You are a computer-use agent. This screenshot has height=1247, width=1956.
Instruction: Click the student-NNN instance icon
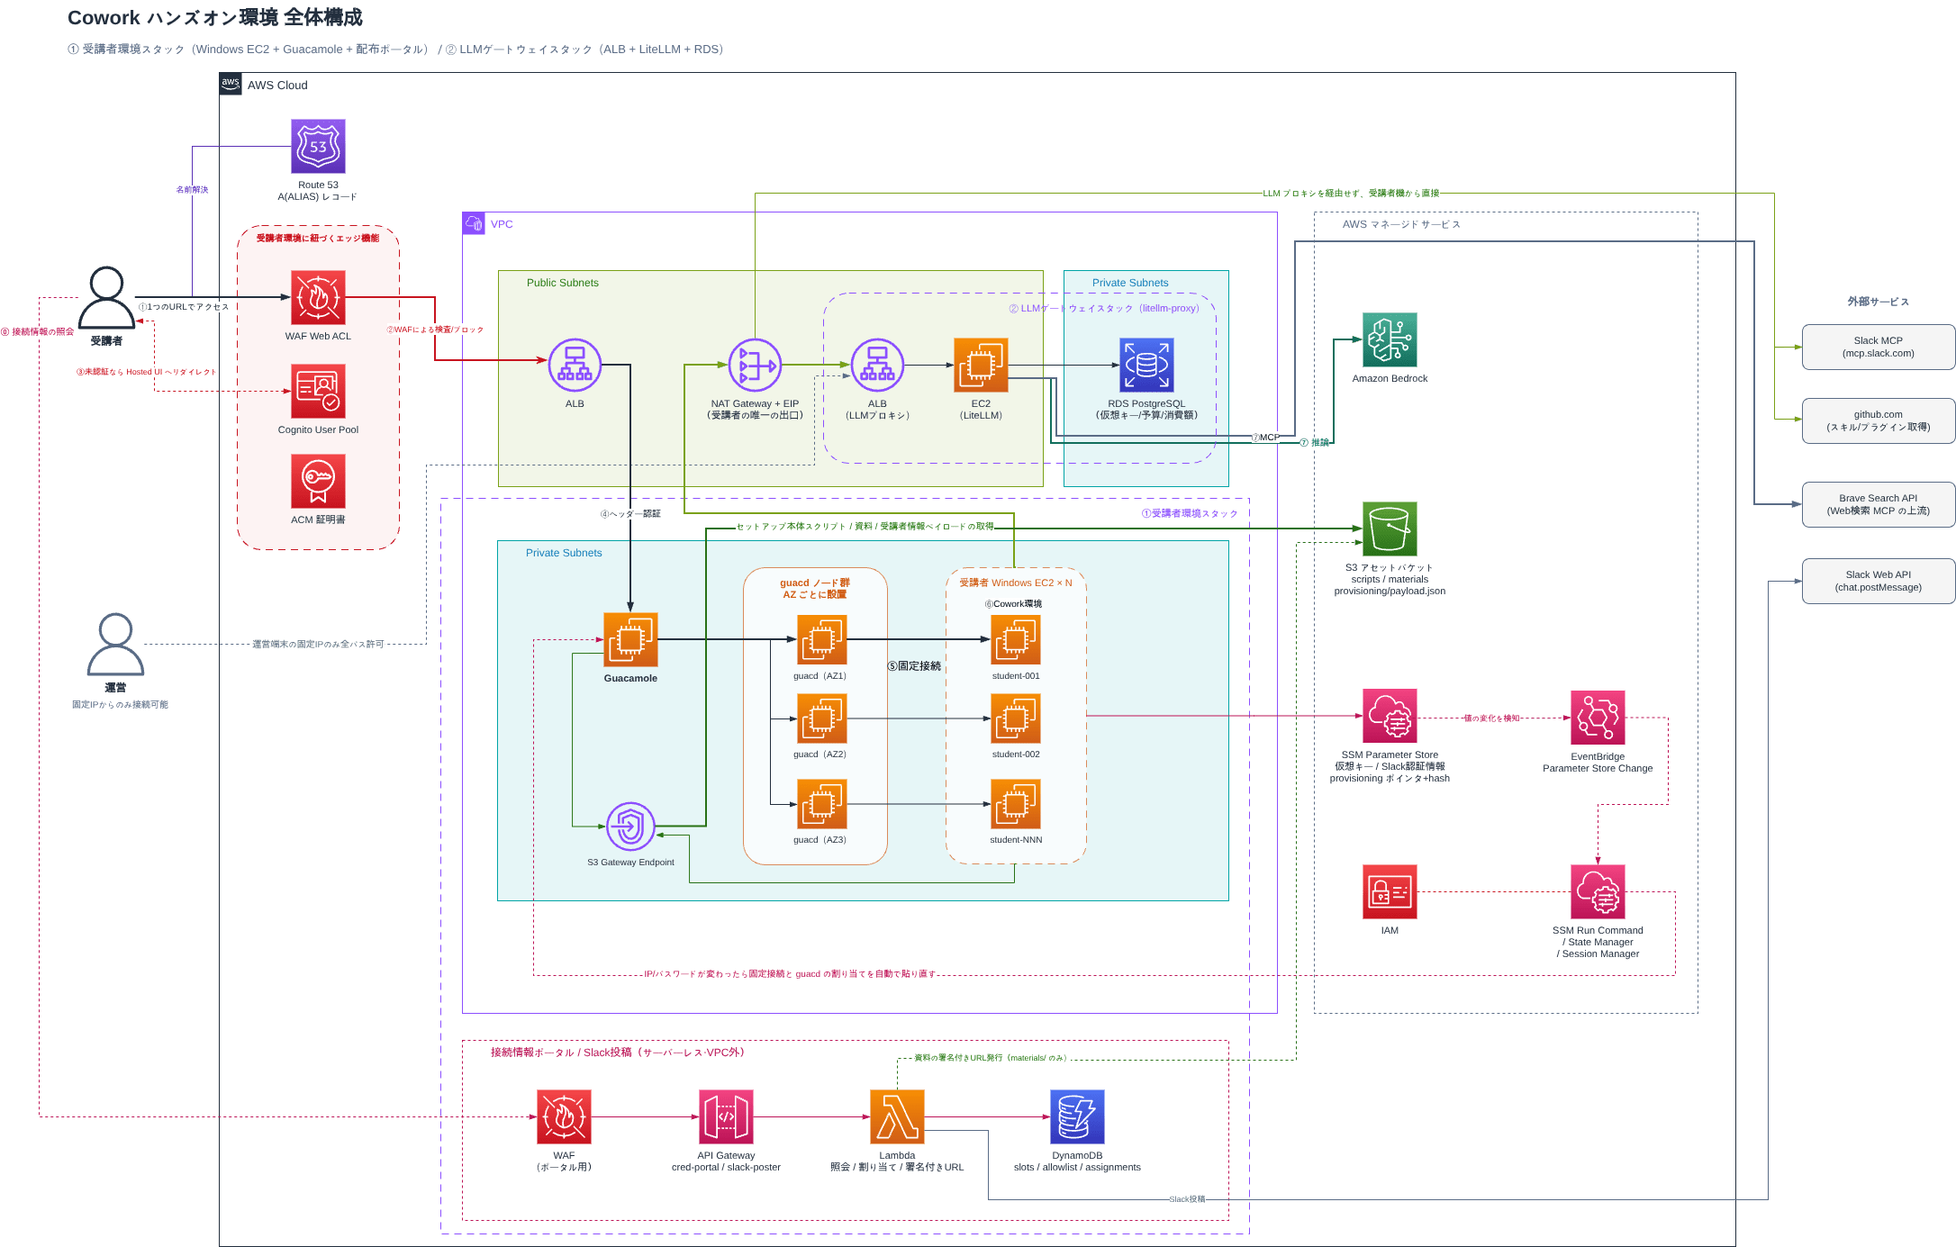[x=1015, y=804]
